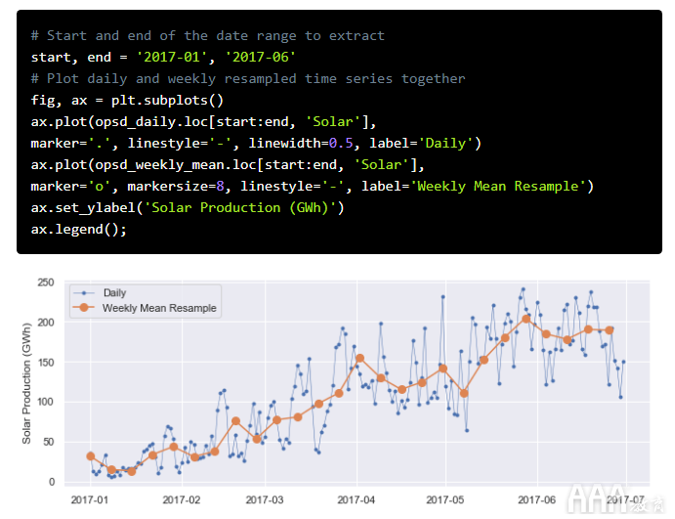Image resolution: width=675 pixels, height=519 pixels.
Task: Click 'ax.plot(opsd_weekly_mean.loc[start:end,' code text
Action: pos(188,165)
